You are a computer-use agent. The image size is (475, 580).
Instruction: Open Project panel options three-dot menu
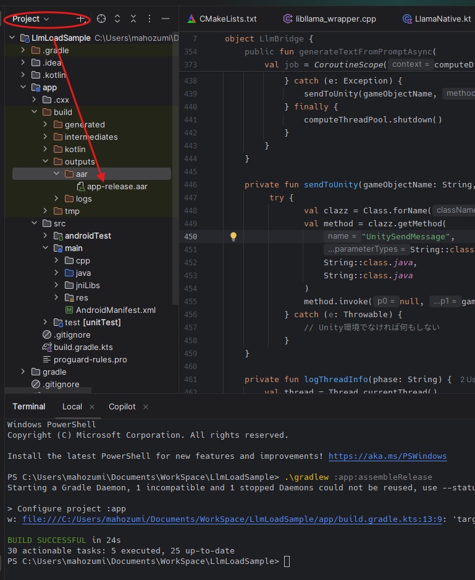click(149, 19)
